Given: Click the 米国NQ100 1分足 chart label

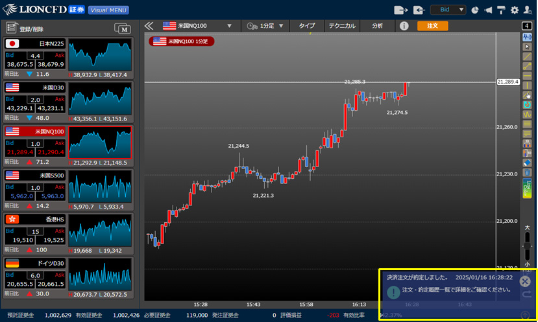Looking at the screenshot, I should coord(182,41).
